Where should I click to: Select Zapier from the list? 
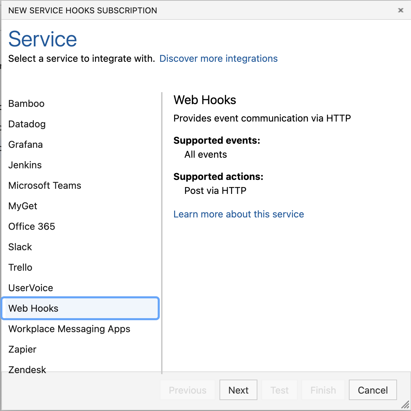81,349
